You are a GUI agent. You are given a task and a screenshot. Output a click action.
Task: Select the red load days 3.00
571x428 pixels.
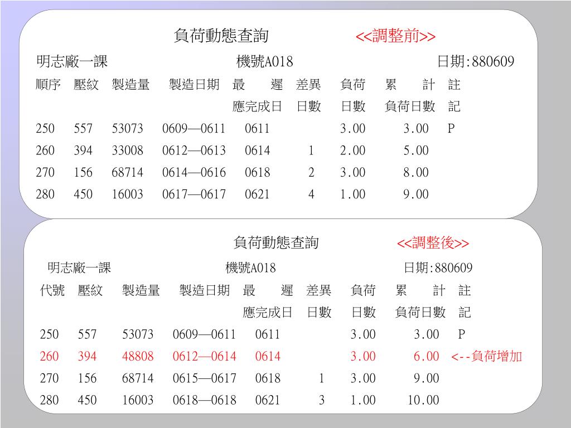pyautogui.click(x=363, y=356)
